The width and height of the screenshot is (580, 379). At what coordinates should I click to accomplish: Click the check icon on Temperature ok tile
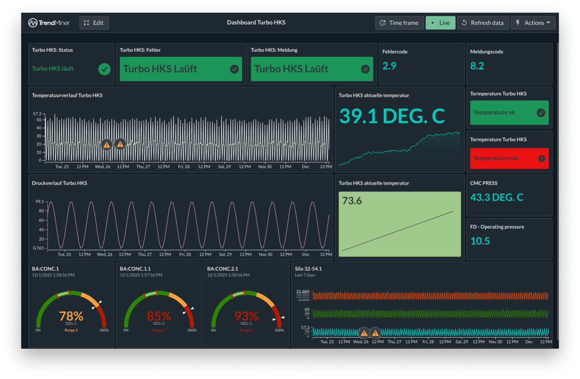[541, 113]
